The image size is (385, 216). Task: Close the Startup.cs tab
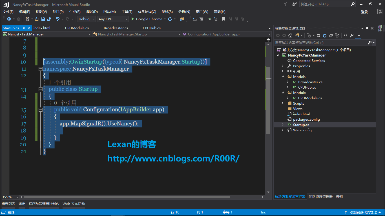click(x=29, y=28)
